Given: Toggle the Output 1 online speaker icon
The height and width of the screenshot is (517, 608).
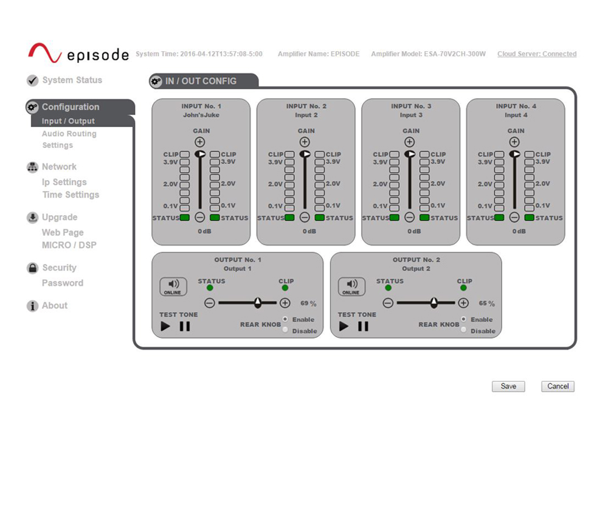Looking at the screenshot, I should click(173, 286).
